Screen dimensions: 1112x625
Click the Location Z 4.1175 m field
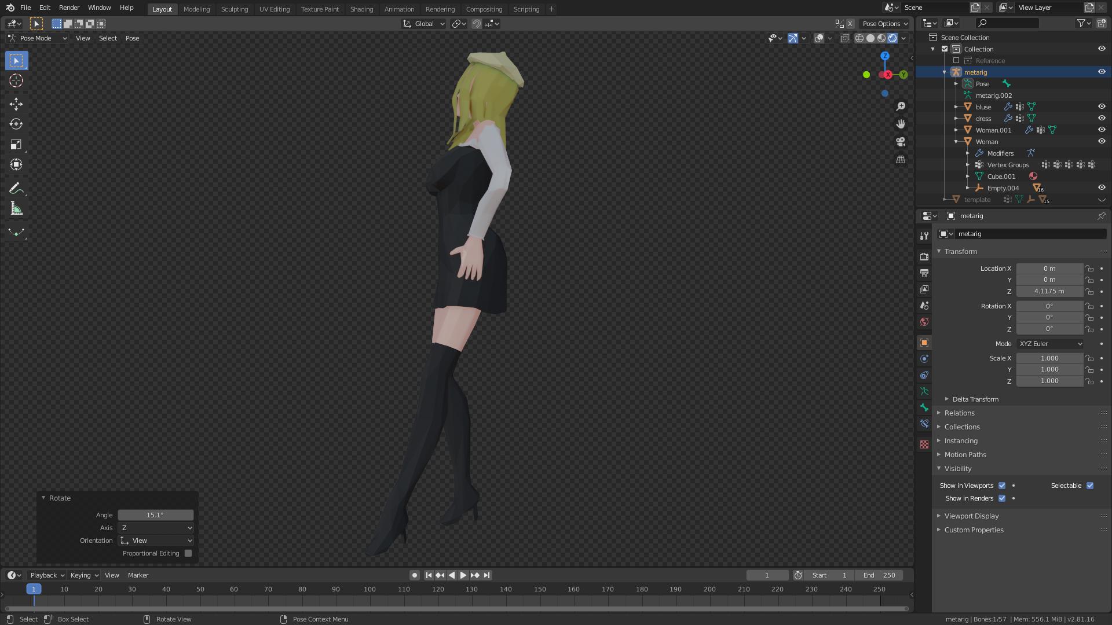[1049, 292]
